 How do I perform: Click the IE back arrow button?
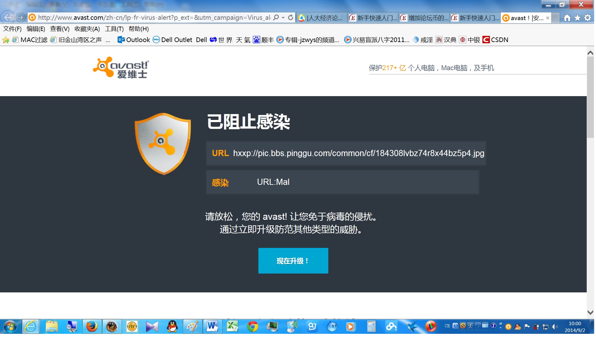(x=7, y=18)
